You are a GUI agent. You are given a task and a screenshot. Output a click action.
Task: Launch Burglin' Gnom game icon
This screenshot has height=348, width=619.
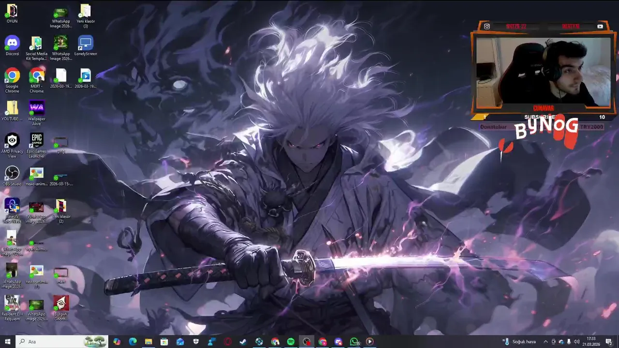click(61, 308)
